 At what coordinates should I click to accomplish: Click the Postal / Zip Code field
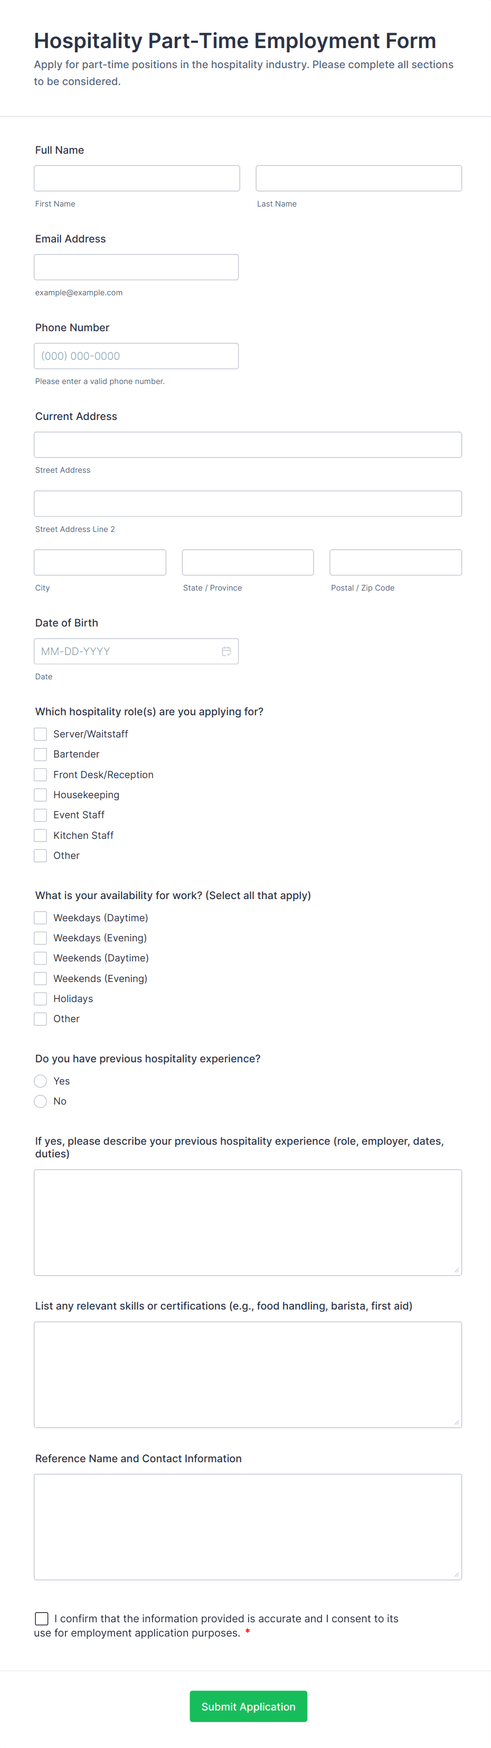click(395, 563)
